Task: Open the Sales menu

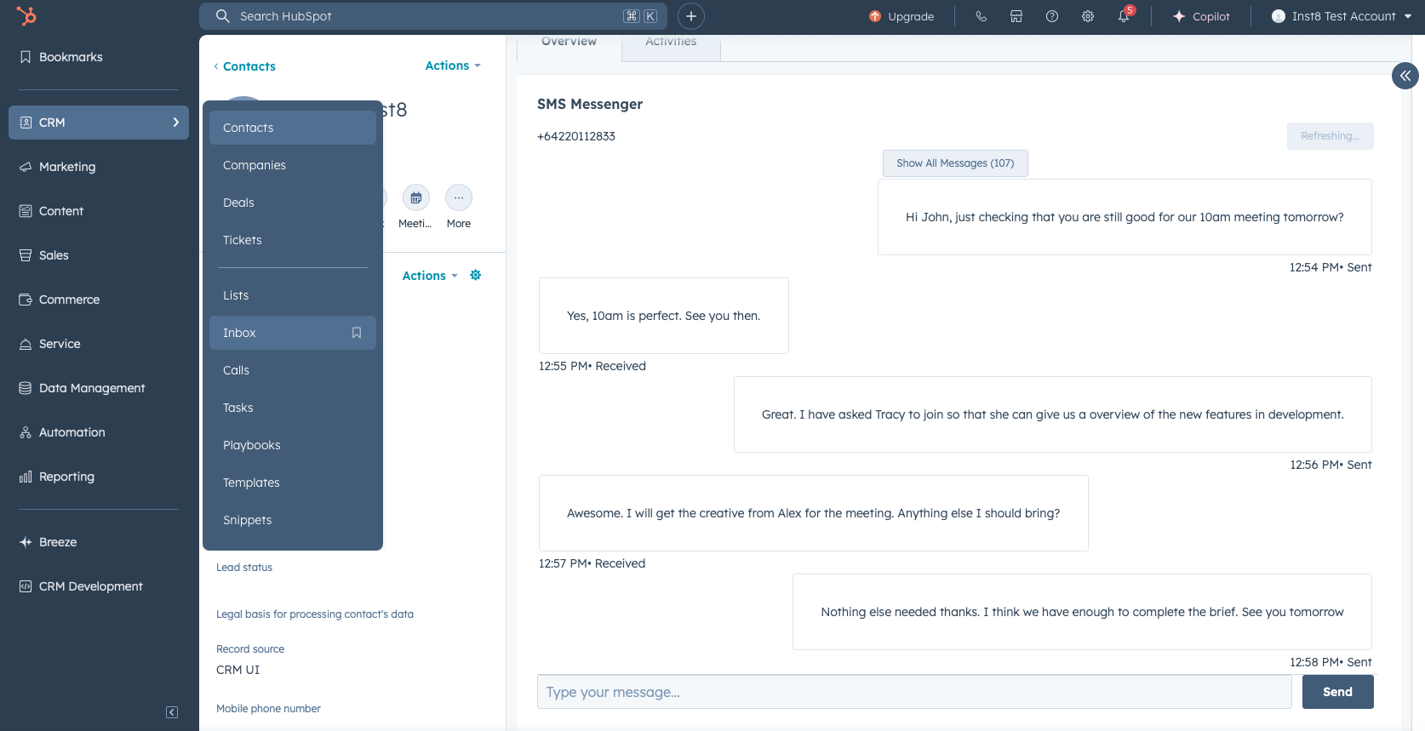Action: coord(99,255)
